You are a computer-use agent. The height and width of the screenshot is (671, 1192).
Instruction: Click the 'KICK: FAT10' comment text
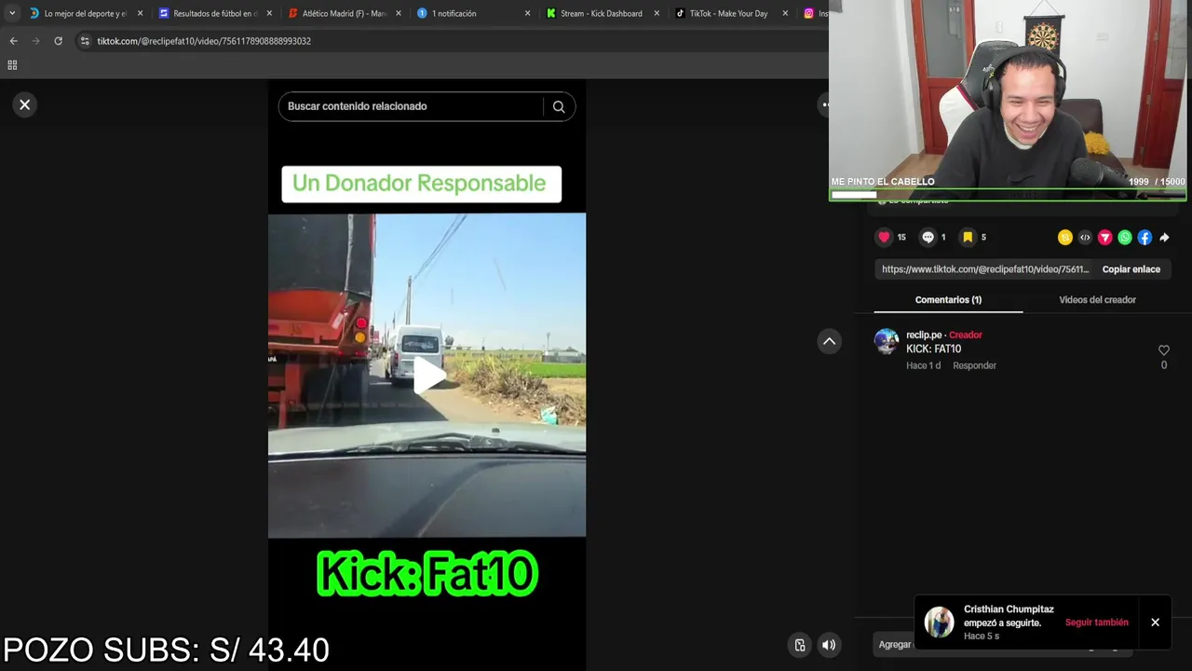pos(933,349)
